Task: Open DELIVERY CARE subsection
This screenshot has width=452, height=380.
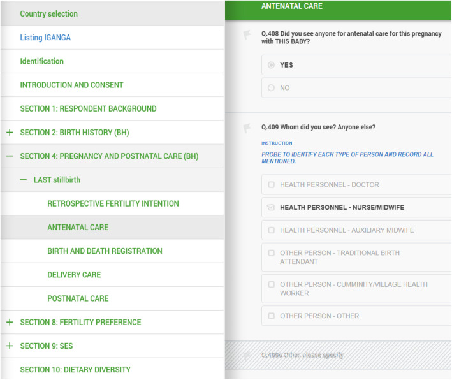Action: point(74,275)
